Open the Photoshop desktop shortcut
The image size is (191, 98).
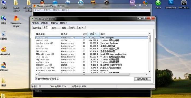pos(171,4)
